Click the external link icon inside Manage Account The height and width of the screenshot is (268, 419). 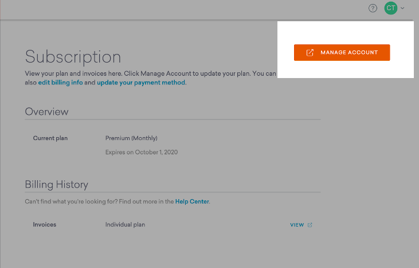point(310,53)
